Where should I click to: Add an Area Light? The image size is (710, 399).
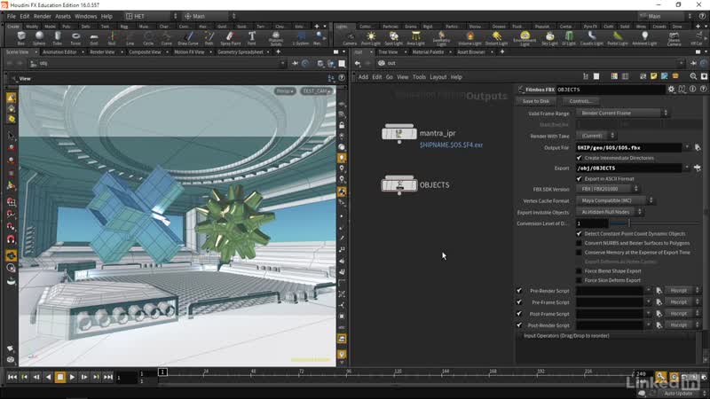point(415,38)
